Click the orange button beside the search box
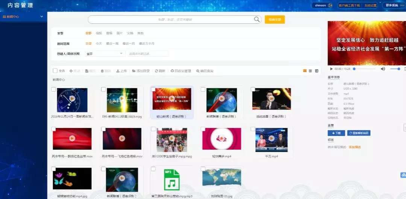This screenshot has height=199, width=406. tap(275, 20)
